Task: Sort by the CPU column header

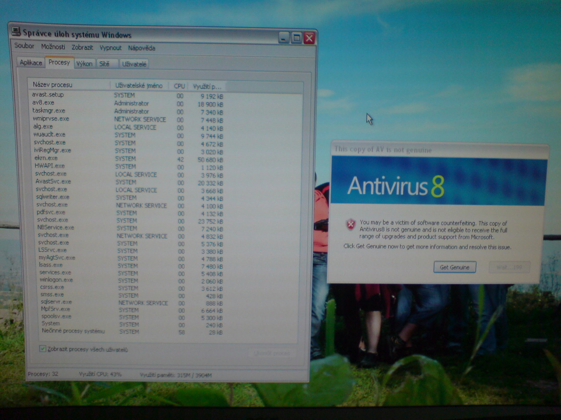Action: tap(179, 86)
